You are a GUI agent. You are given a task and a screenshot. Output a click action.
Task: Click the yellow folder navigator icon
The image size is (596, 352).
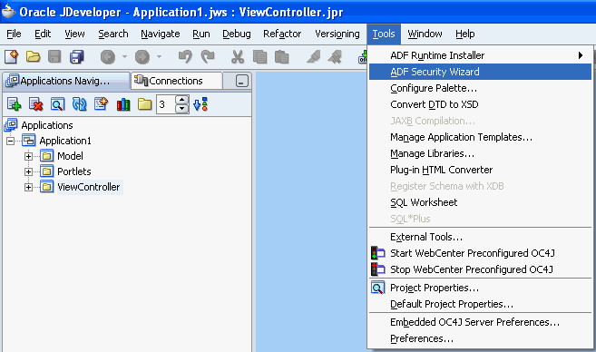point(145,104)
